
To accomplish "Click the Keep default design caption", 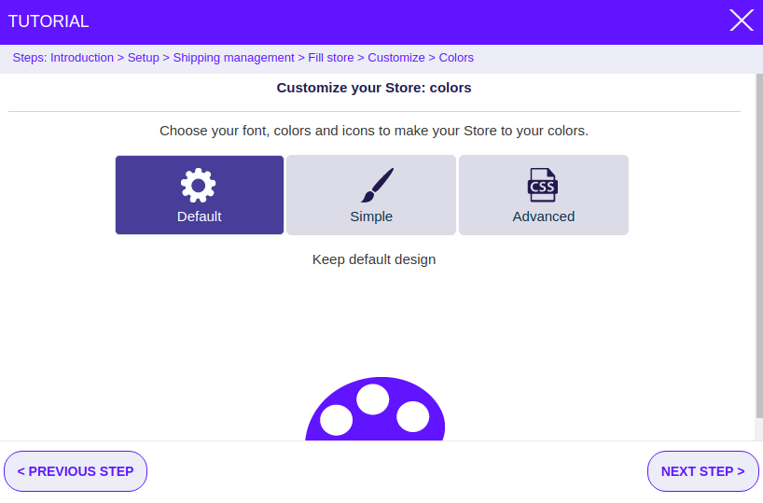I will pos(374,259).
